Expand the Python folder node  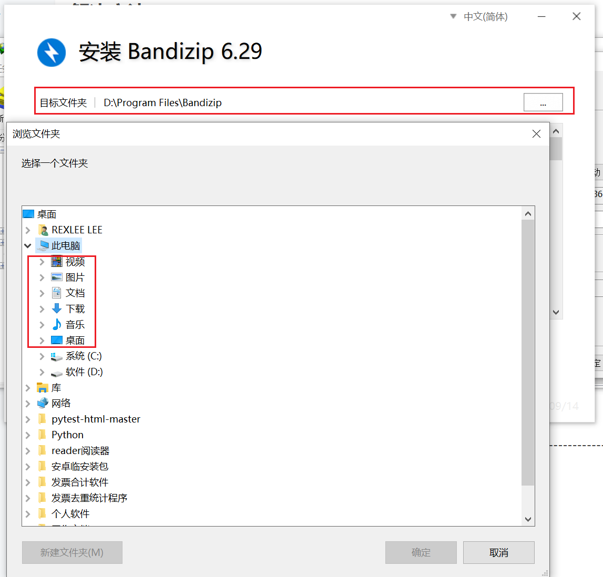click(28, 435)
